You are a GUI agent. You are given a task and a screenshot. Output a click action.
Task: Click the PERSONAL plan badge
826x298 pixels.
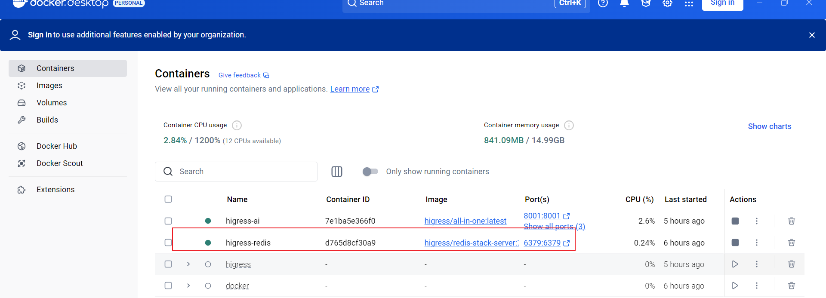tap(129, 3)
